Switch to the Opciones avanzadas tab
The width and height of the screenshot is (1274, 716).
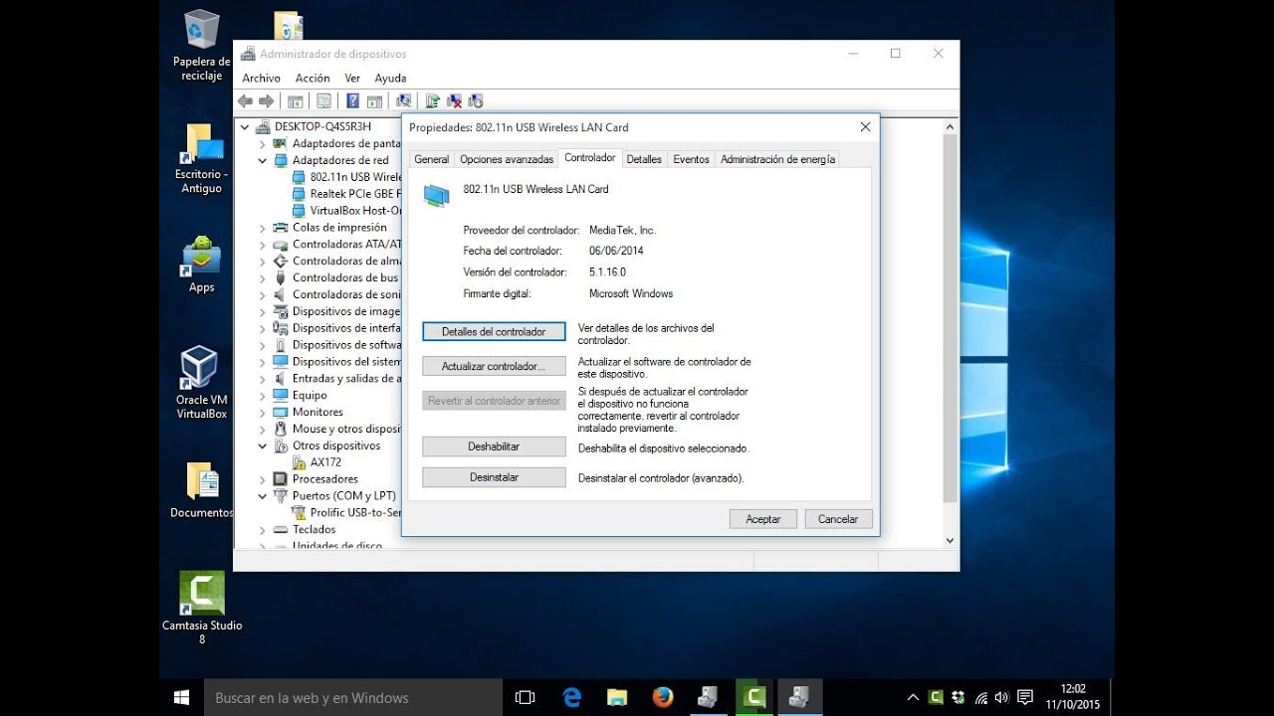[507, 159]
